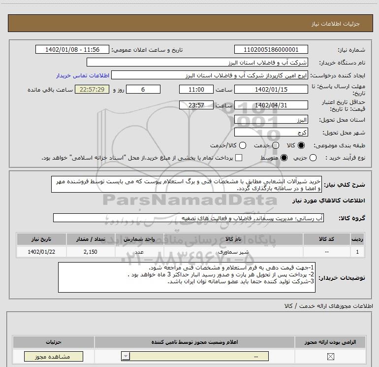379x367 pixels.
Task: Select the کالا radio button
Action: click(301, 145)
